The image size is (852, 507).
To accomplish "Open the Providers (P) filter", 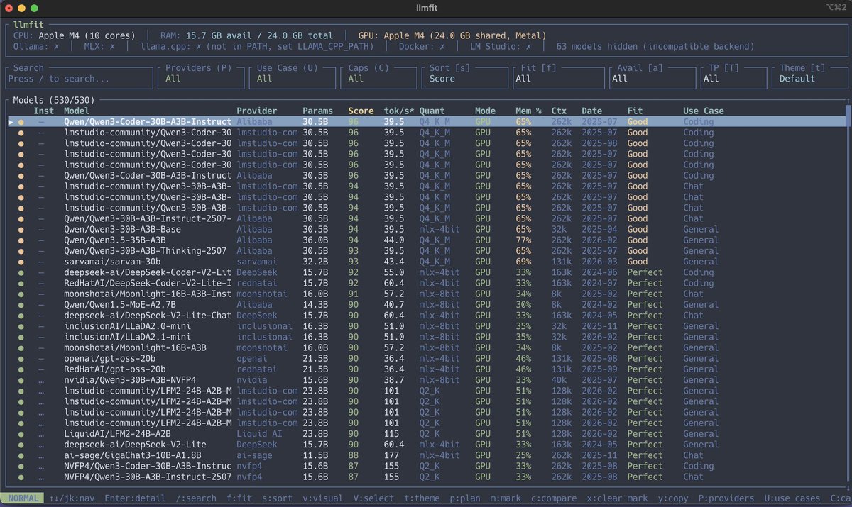I will 201,78.
